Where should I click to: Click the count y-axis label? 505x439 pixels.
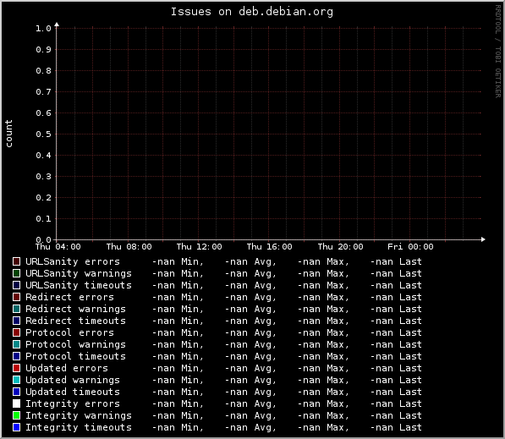coord(8,134)
